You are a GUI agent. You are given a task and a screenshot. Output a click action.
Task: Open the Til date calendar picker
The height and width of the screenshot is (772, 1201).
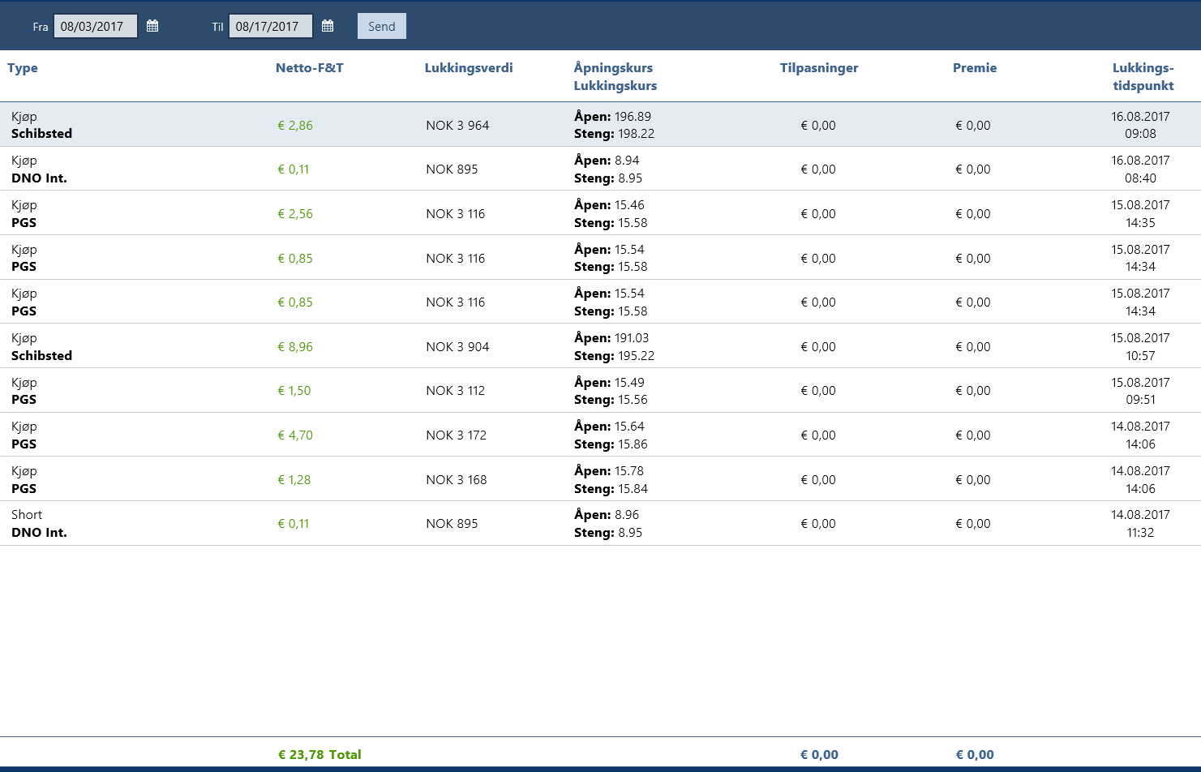(x=328, y=26)
